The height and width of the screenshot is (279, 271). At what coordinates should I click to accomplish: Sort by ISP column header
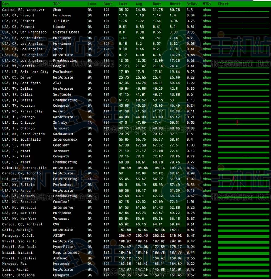56,4
